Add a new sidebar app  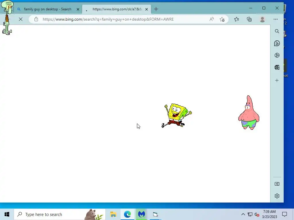(277, 80)
